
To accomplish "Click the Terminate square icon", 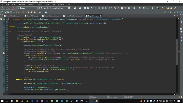I will [x=106, y=8].
